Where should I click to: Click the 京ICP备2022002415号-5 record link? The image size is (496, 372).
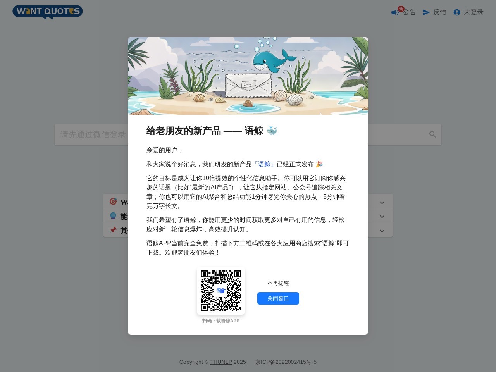pos(286,362)
